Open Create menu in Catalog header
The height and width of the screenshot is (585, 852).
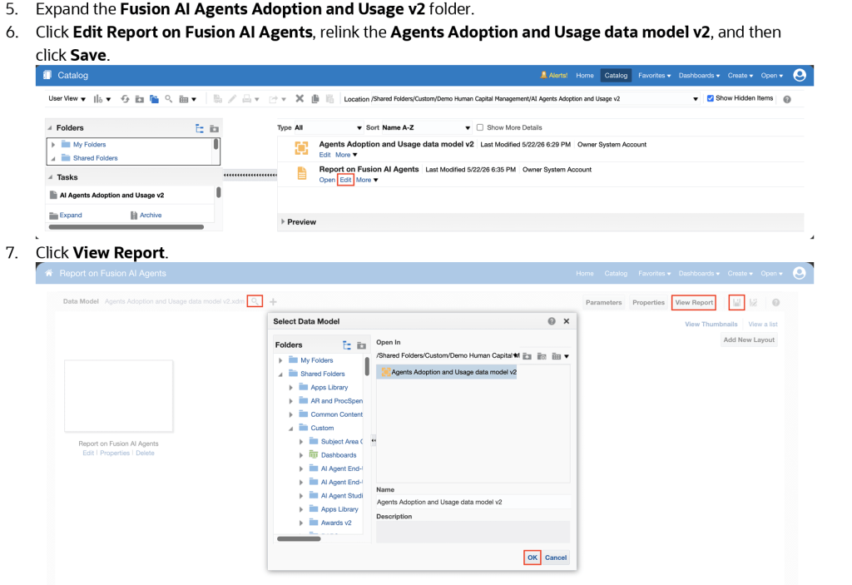coord(740,76)
